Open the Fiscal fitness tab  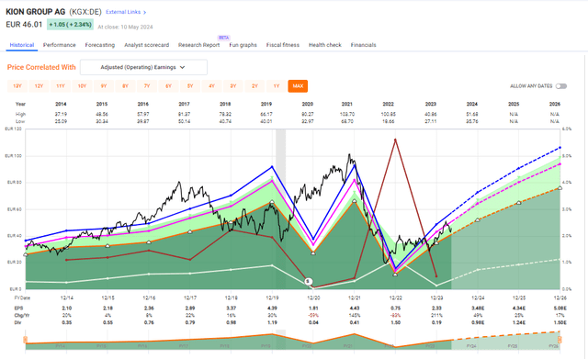click(x=283, y=45)
